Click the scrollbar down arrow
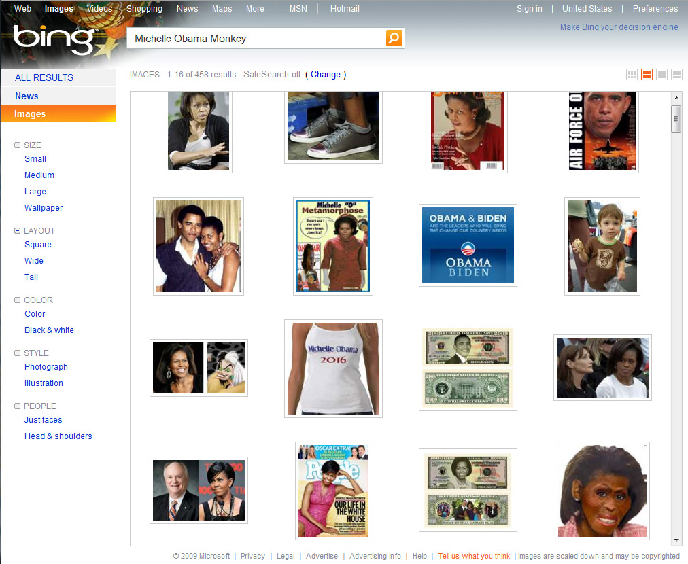This screenshot has width=688, height=564. click(x=676, y=540)
